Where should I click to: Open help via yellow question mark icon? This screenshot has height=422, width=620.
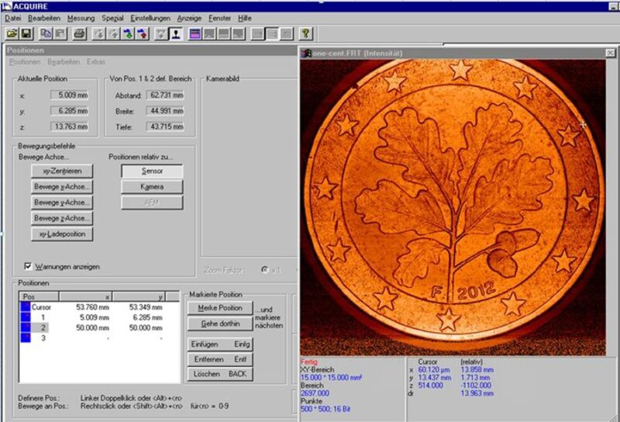305,33
